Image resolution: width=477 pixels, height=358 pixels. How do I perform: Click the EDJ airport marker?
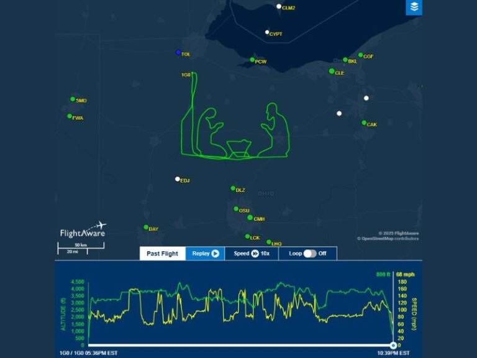coord(178,179)
